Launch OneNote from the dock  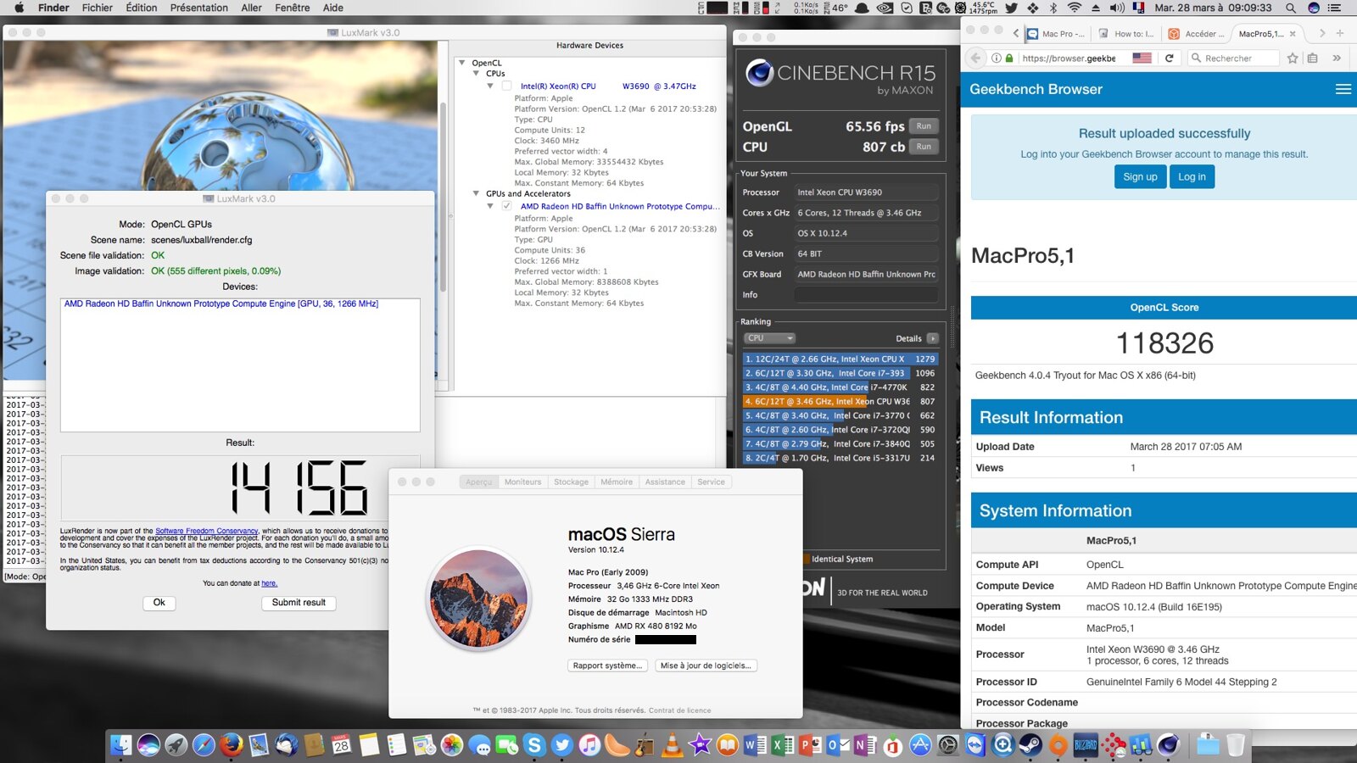coord(865,745)
